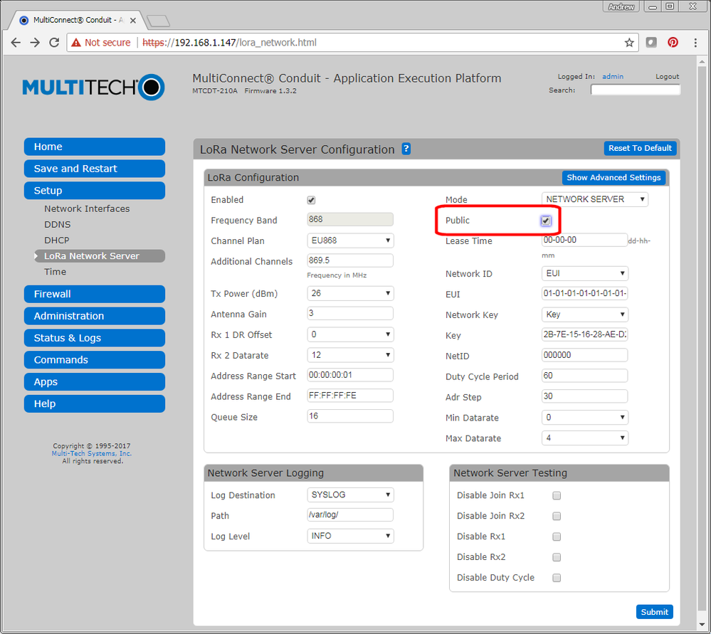
Task: Click the log Path field
Action: (x=350, y=514)
